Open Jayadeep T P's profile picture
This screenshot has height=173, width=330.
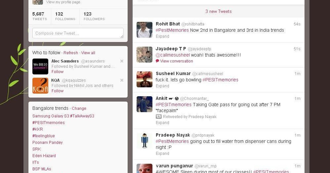[x=144, y=55]
